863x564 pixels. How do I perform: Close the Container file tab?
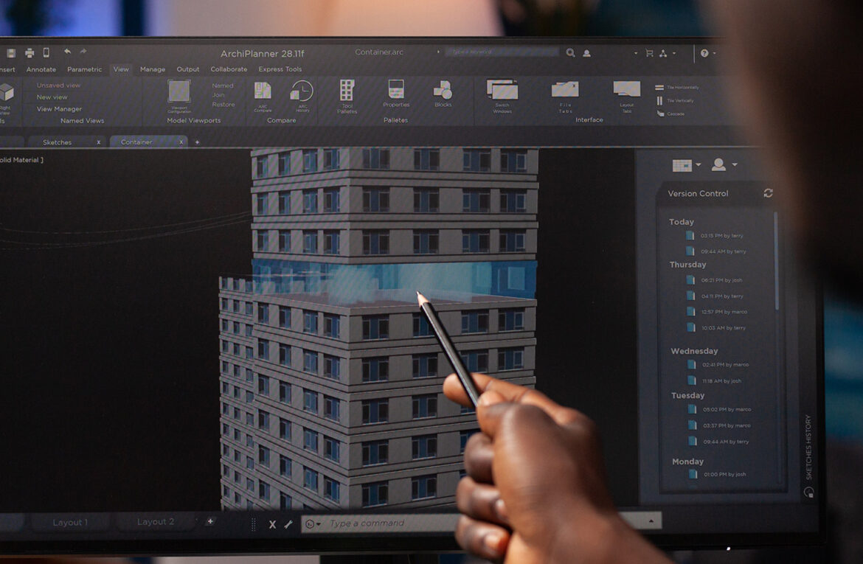tap(181, 142)
